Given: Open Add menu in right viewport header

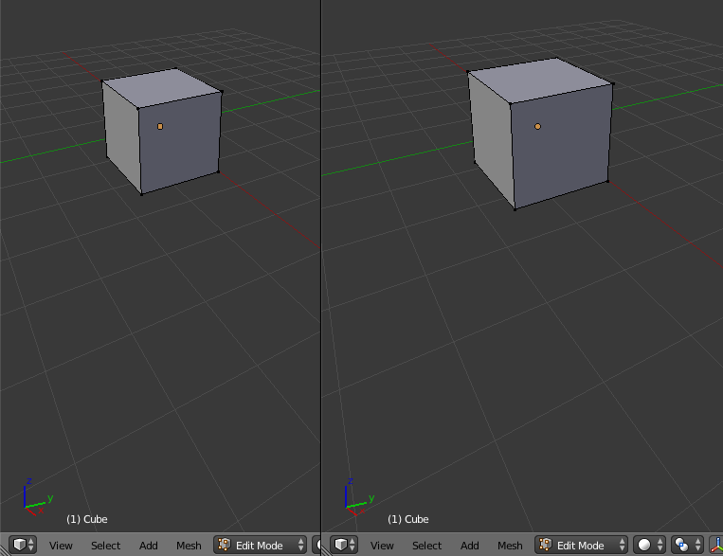Looking at the screenshot, I should [x=470, y=546].
